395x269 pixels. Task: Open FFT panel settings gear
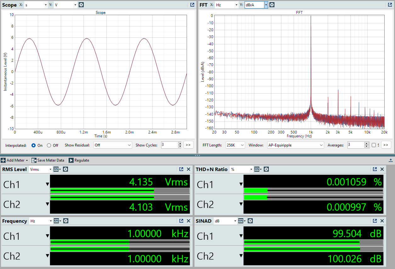pyautogui.click(x=272, y=5)
